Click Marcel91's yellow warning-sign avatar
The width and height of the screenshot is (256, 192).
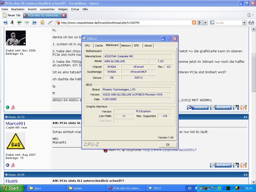16,141
